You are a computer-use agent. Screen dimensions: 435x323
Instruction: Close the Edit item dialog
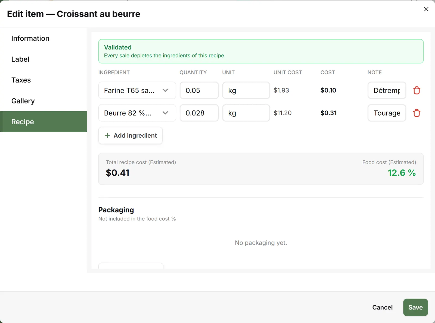[426, 9]
